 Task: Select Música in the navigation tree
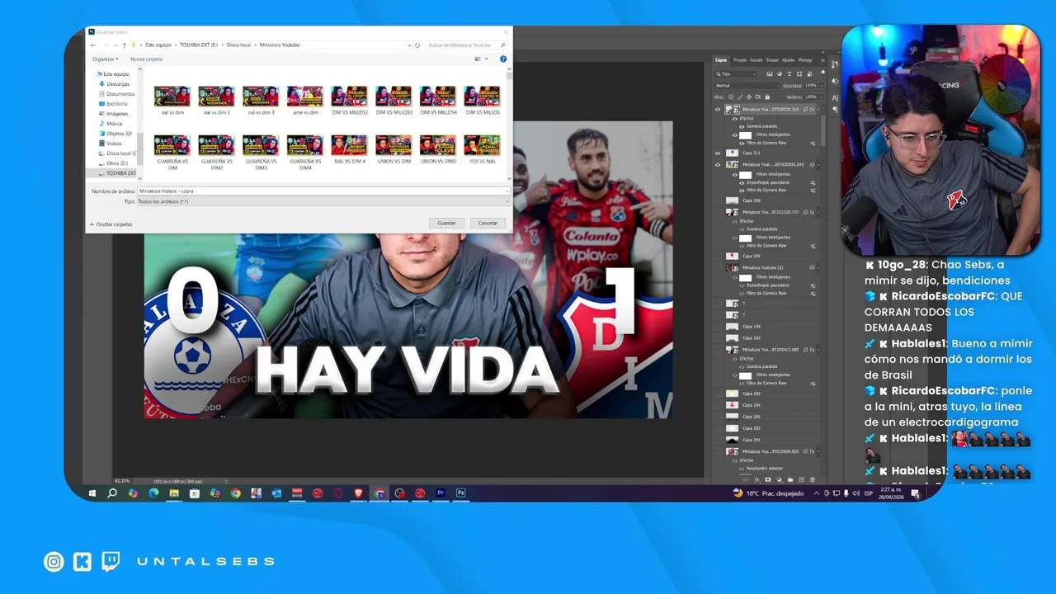114,124
